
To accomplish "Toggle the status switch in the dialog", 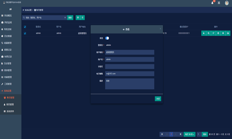I will tap(107, 38).
